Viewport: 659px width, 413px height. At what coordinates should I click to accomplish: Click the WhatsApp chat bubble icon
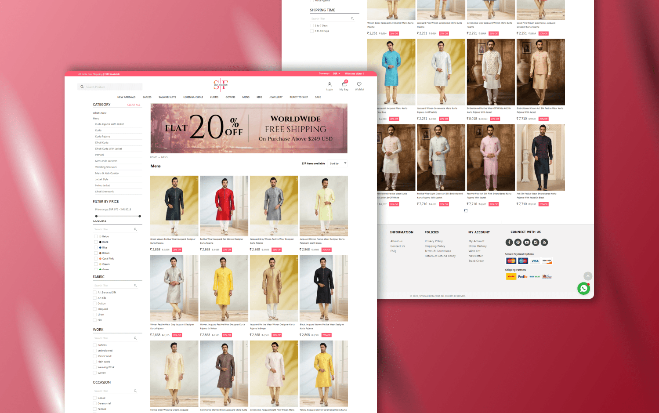pyautogui.click(x=583, y=289)
